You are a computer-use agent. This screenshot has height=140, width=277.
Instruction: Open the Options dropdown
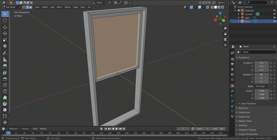coord(223,3)
